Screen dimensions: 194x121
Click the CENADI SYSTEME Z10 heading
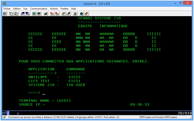point(99,18)
